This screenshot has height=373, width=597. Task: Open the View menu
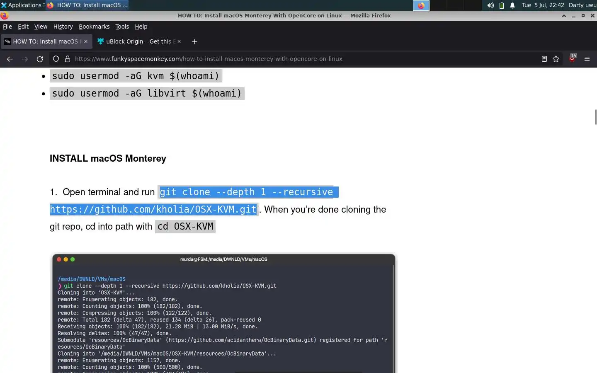click(41, 27)
